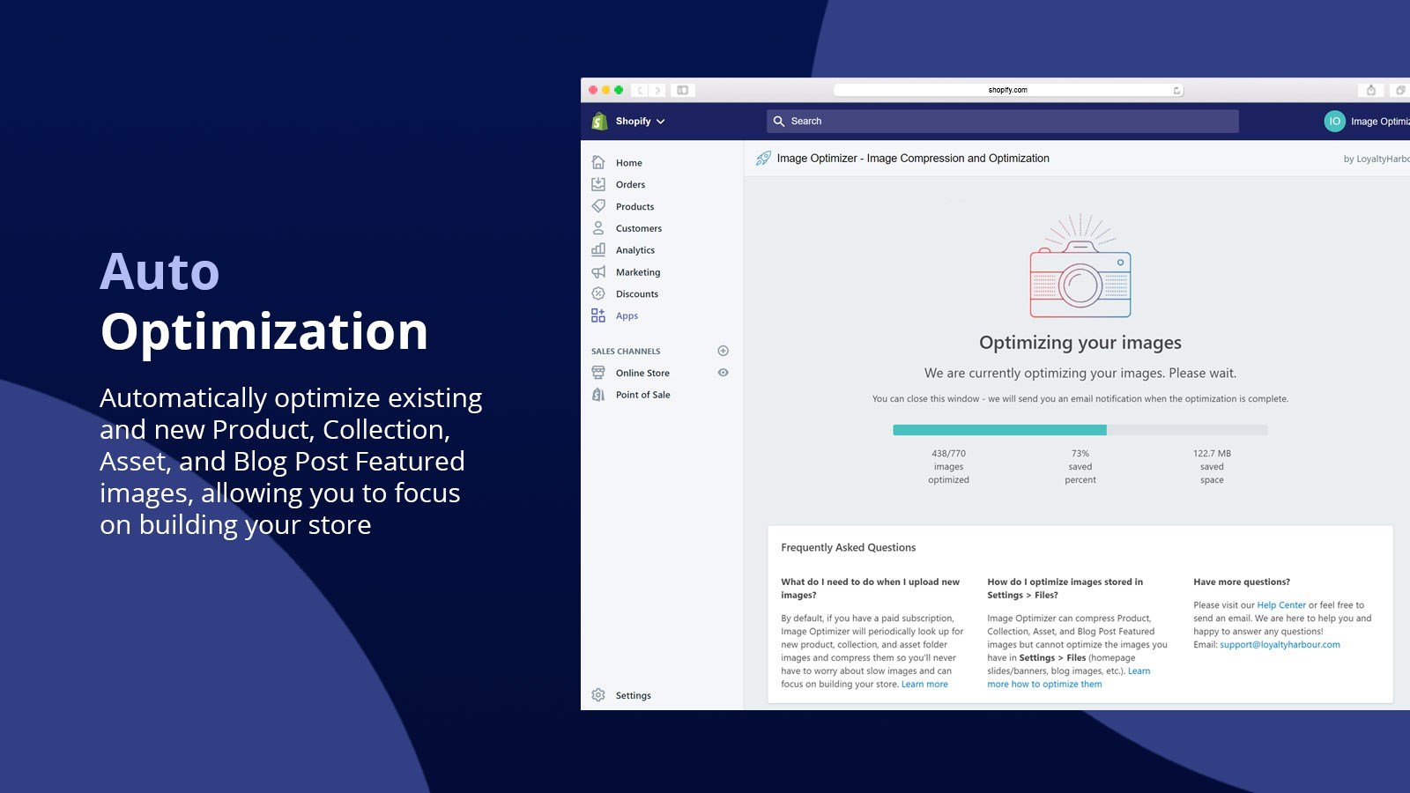Viewport: 1410px width, 793px height.
Task: Click 'Have more questions?' heading
Action: tap(1242, 582)
